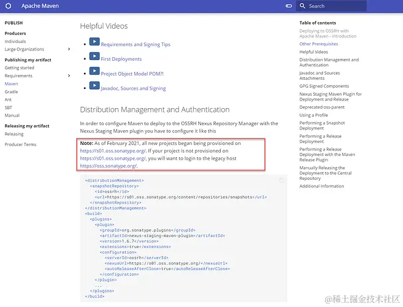Viewport: 403px width, 307px height.
Task: Click the search magnifier icon
Action: click(303, 6)
